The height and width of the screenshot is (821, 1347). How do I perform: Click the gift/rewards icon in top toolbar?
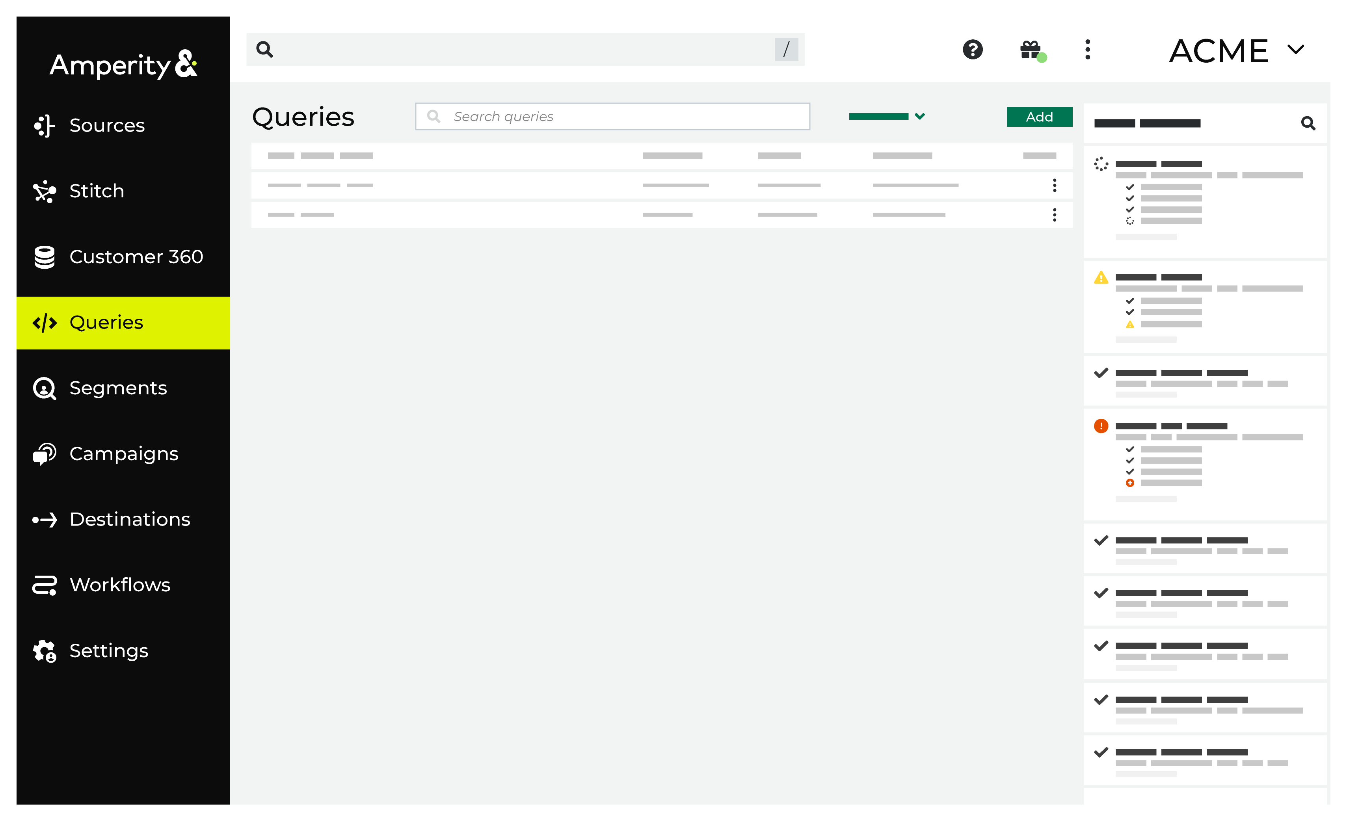tap(1031, 50)
